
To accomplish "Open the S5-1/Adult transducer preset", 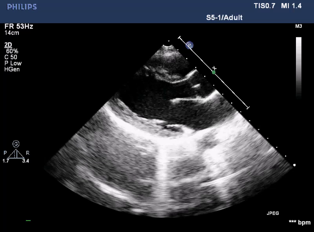I will (225, 18).
